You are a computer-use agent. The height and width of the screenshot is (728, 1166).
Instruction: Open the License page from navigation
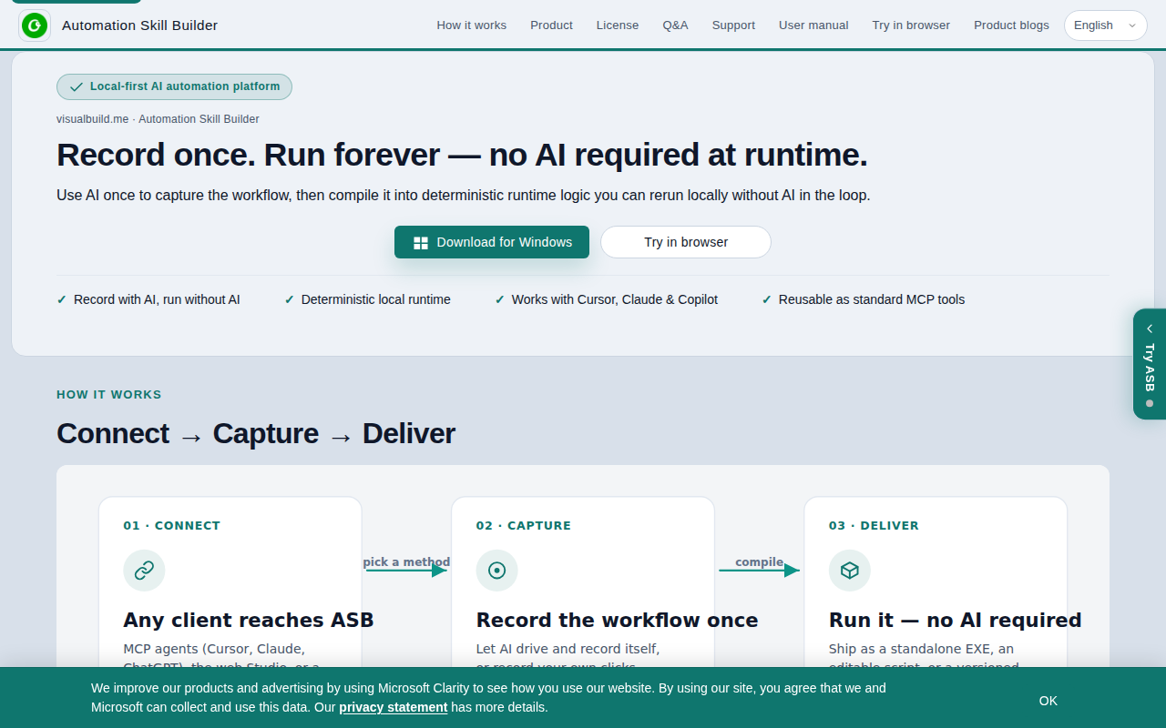[x=618, y=25]
